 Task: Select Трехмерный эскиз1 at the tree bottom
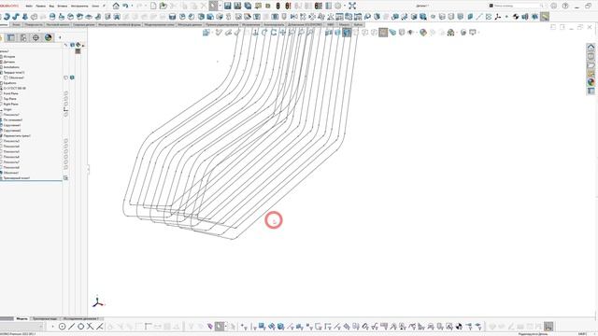(x=16, y=178)
